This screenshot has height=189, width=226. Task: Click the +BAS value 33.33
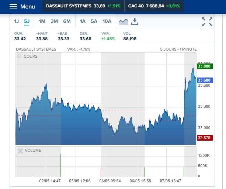(x=63, y=39)
